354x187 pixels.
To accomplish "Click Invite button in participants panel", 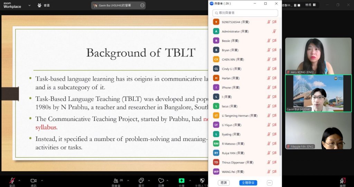I will coord(224,183).
